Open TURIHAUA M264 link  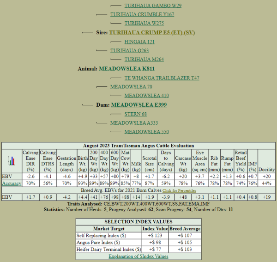pyautogui.click(x=144, y=60)
